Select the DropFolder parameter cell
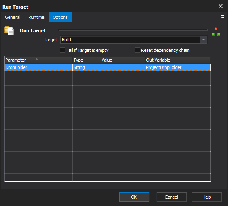 point(39,67)
